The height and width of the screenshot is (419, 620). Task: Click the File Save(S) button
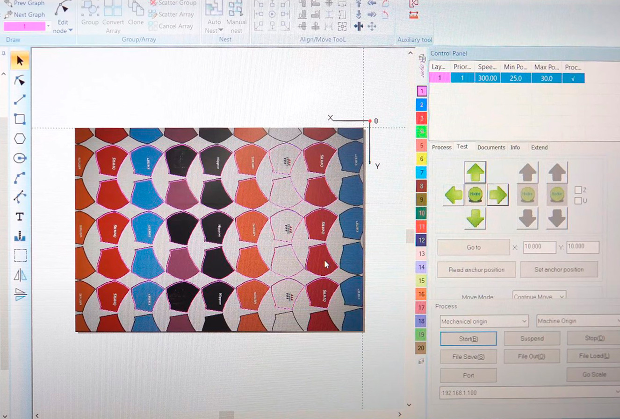[469, 357]
